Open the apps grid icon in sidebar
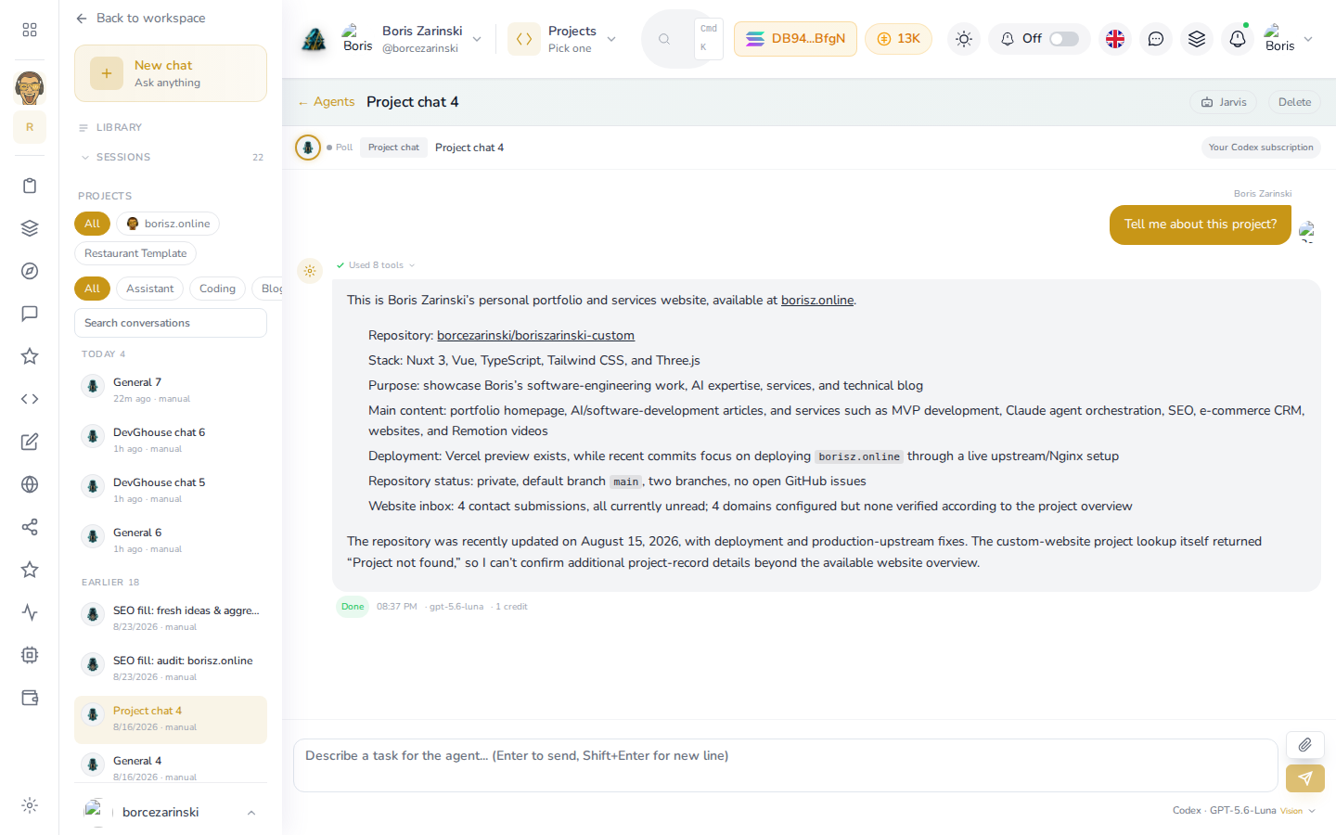The image size is (1336, 835). [x=30, y=30]
